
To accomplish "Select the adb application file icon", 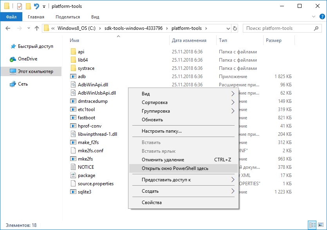I will 73,77.
